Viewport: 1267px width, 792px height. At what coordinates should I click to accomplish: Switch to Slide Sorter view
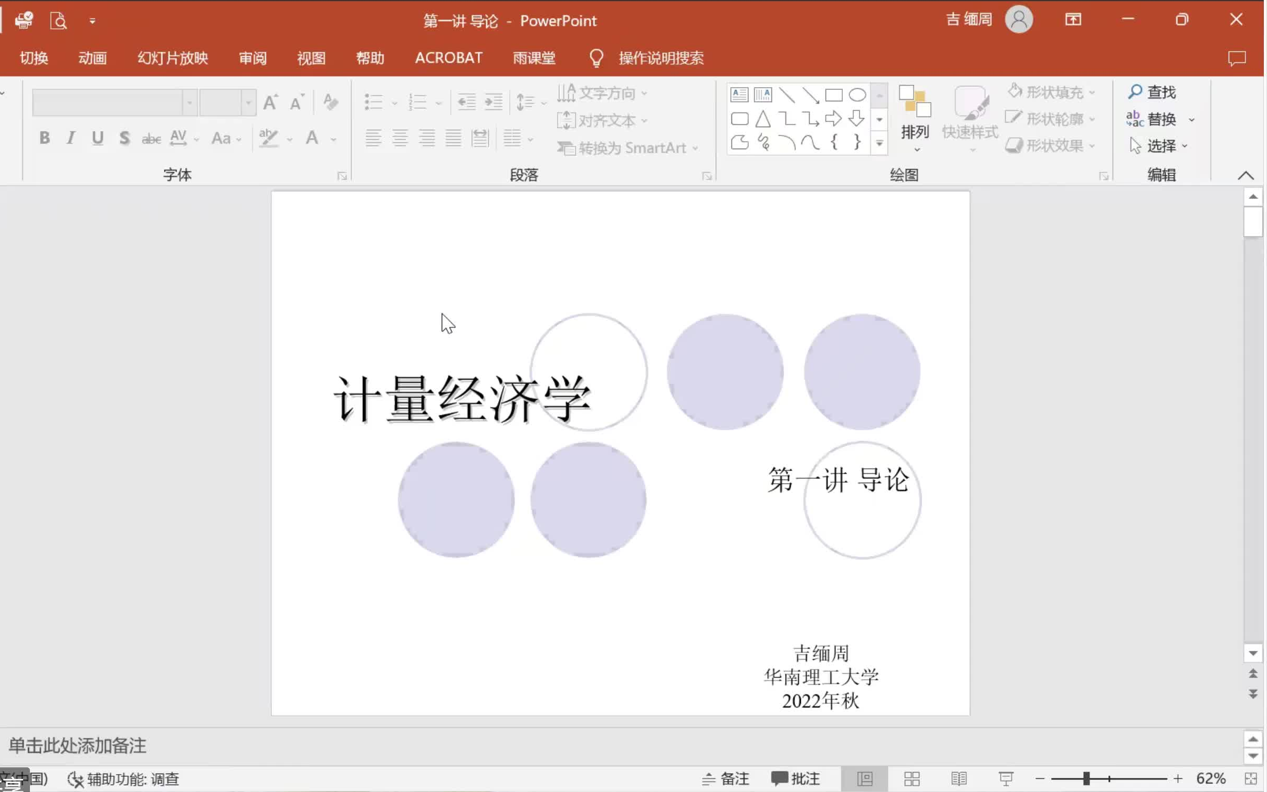(x=912, y=778)
